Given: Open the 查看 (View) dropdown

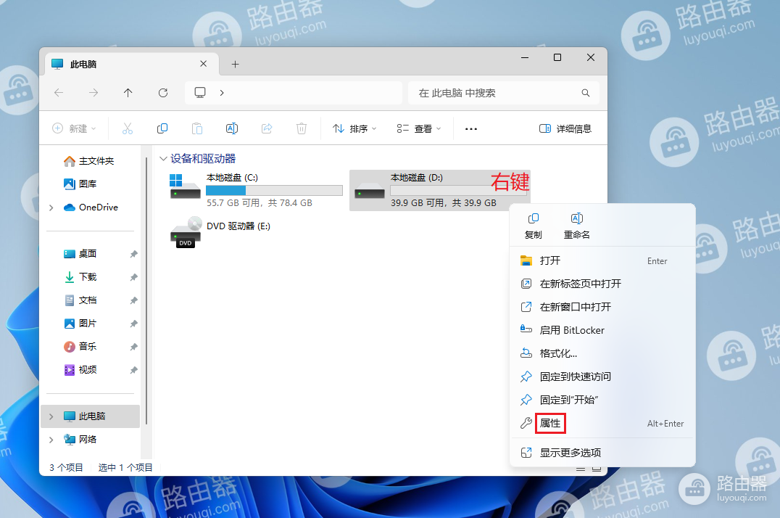Looking at the screenshot, I should [x=419, y=128].
